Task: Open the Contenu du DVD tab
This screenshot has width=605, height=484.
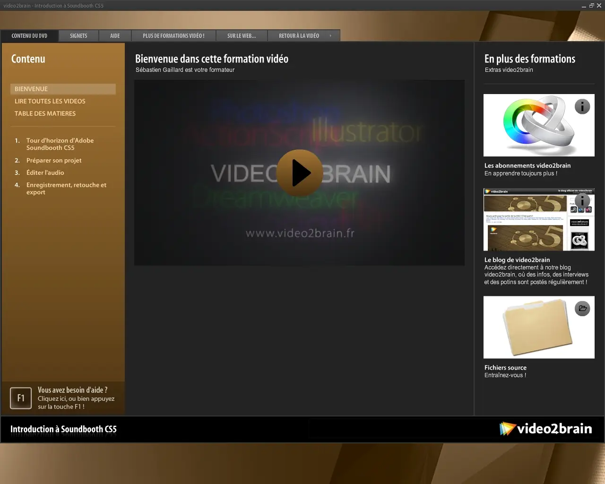Action: pyautogui.click(x=29, y=36)
